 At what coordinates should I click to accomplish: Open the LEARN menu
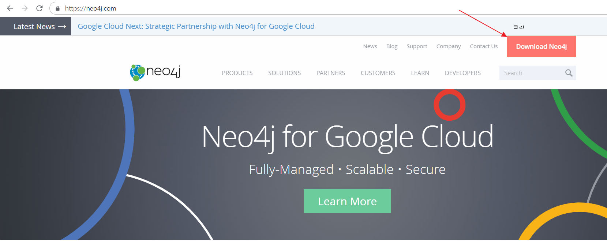click(420, 73)
